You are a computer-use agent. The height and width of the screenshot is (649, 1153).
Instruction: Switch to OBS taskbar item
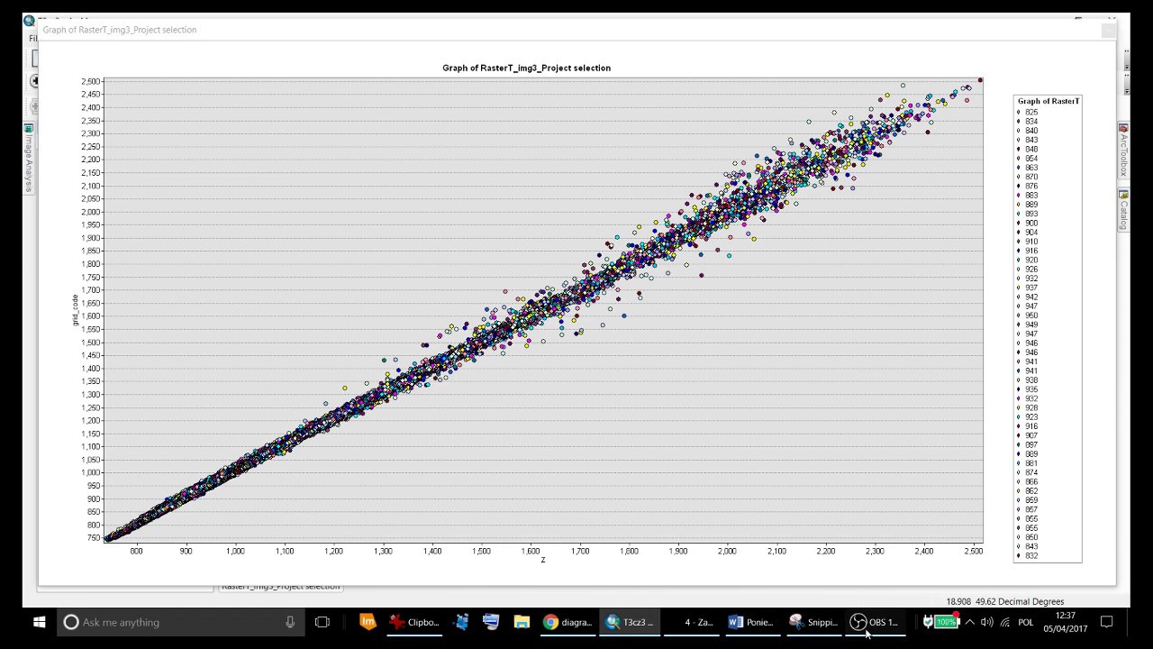pos(875,622)
